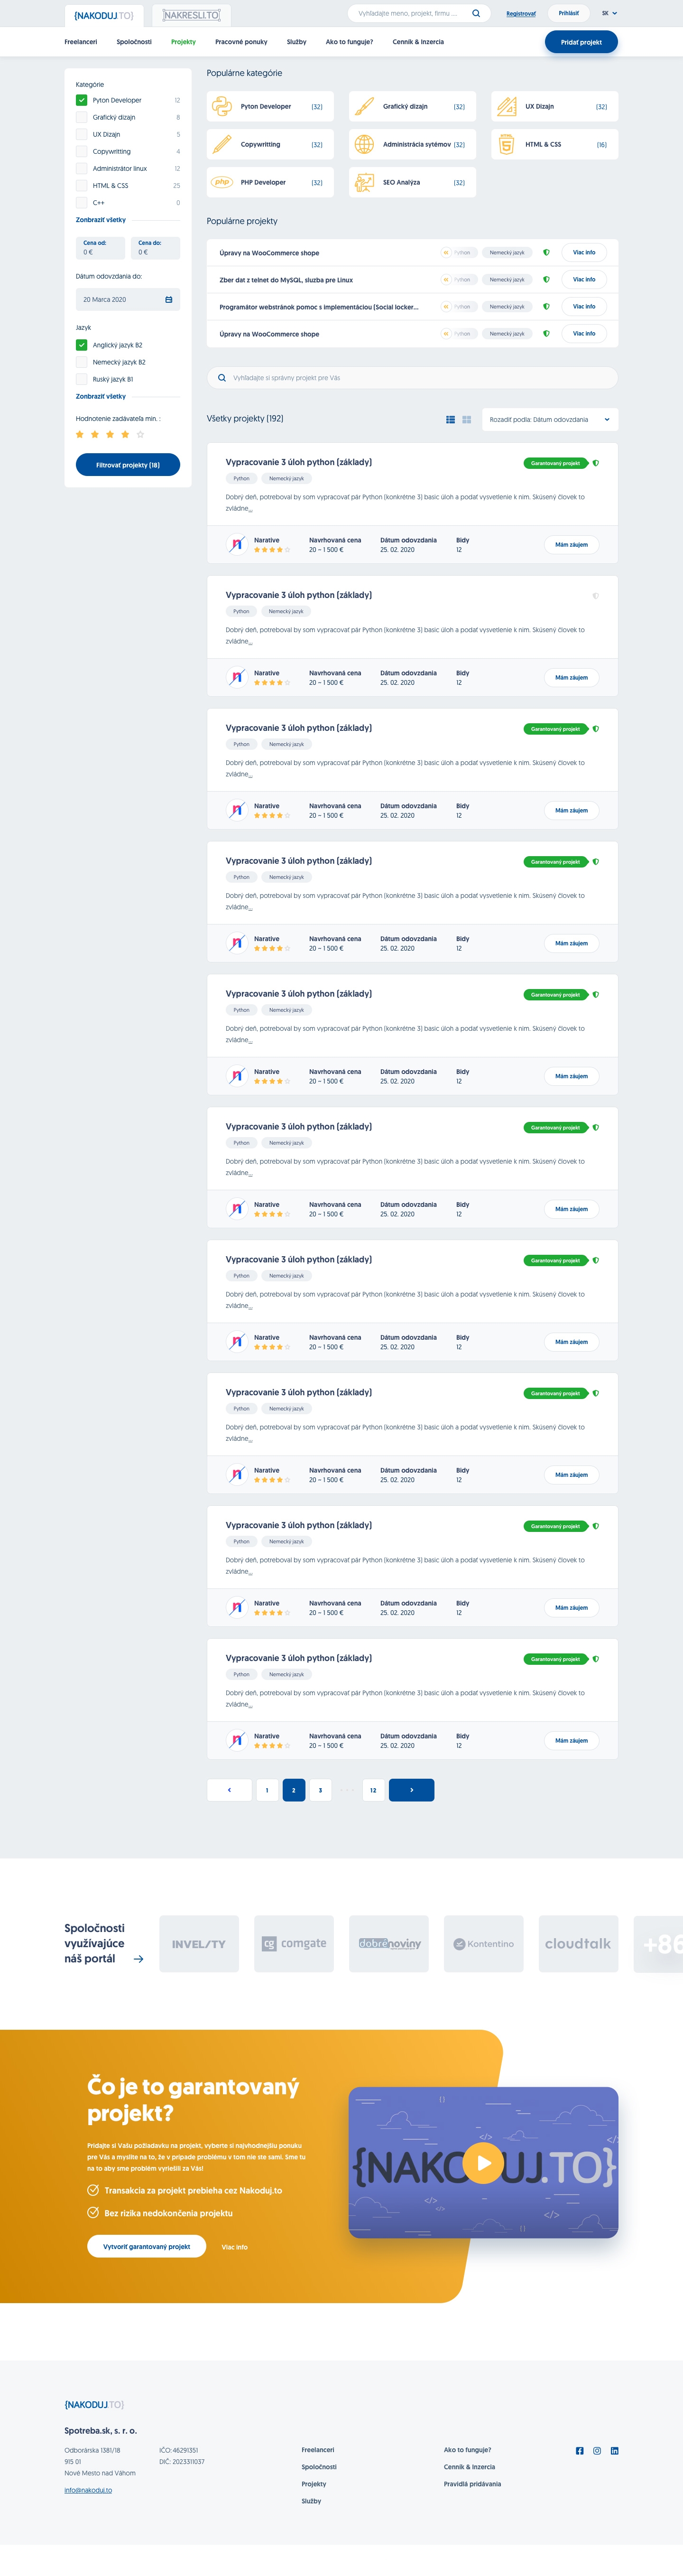Open Instagram icon in footer
This screenshot has height=2576, width=683.
597,2451
